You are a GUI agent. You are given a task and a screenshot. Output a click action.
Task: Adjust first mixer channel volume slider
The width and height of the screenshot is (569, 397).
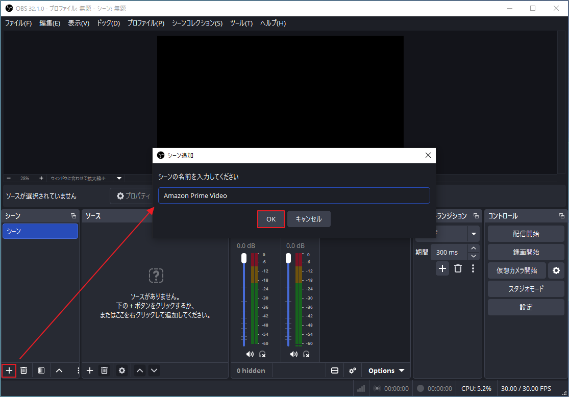[244, 300]
